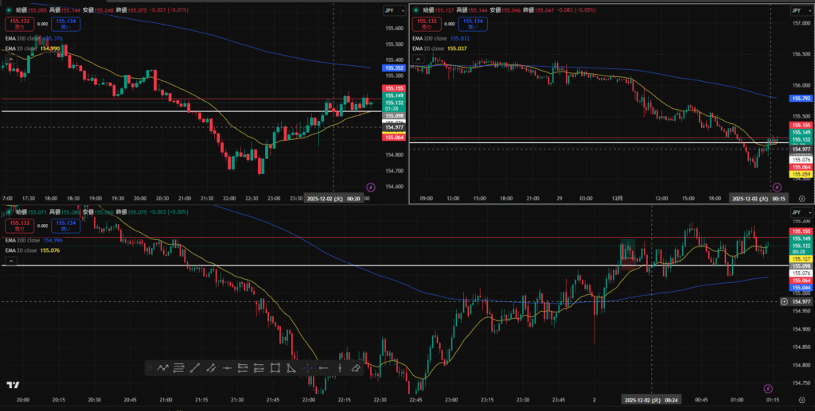
Task: Select the eraser tool in drawing toolbar
Action: point(356,368)
